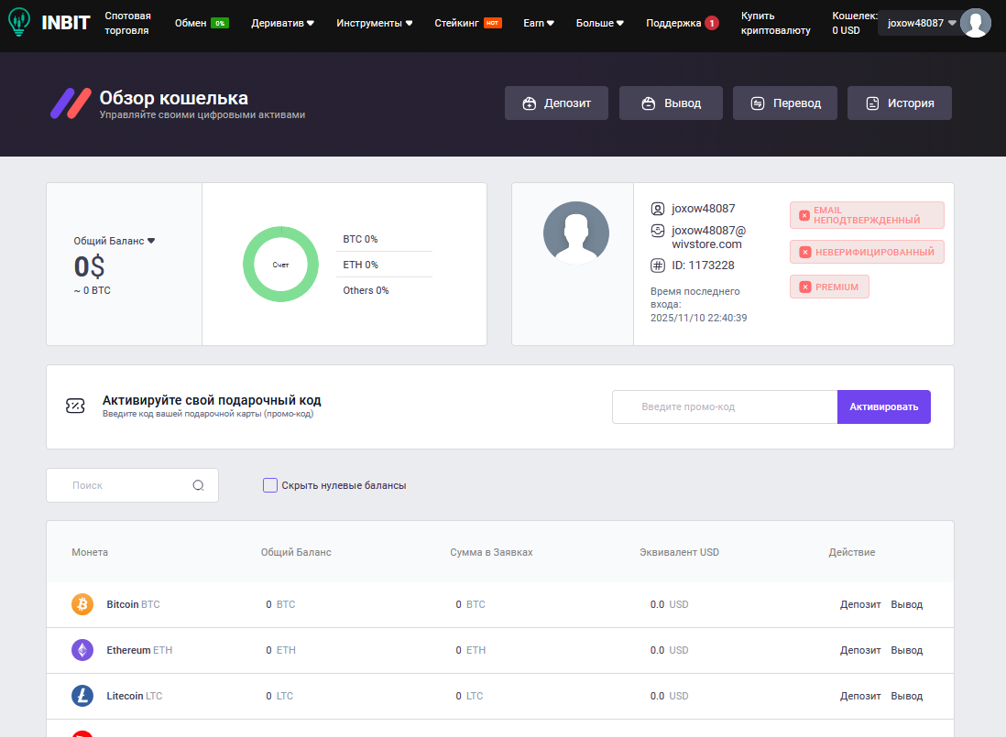The width and height of the screenshot is (1006, 737).
Task: Click the Ethereum coin icon
Action: [83, 650]
